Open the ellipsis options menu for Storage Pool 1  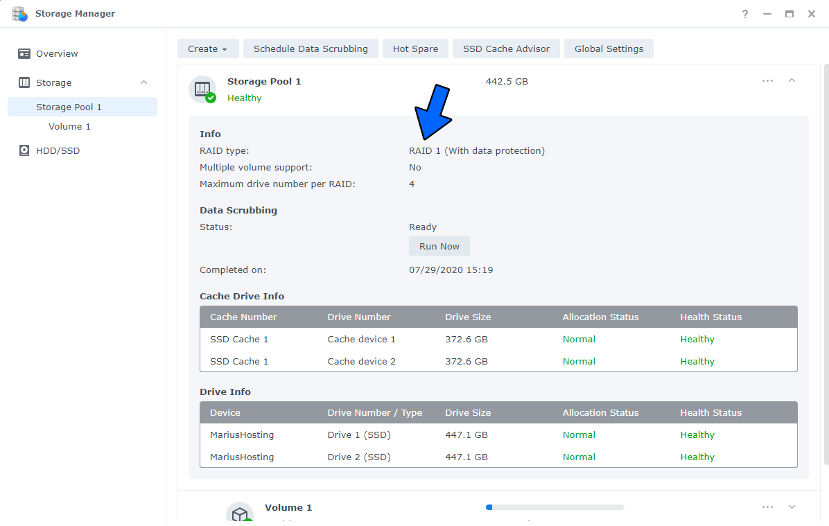coord(767,80)
